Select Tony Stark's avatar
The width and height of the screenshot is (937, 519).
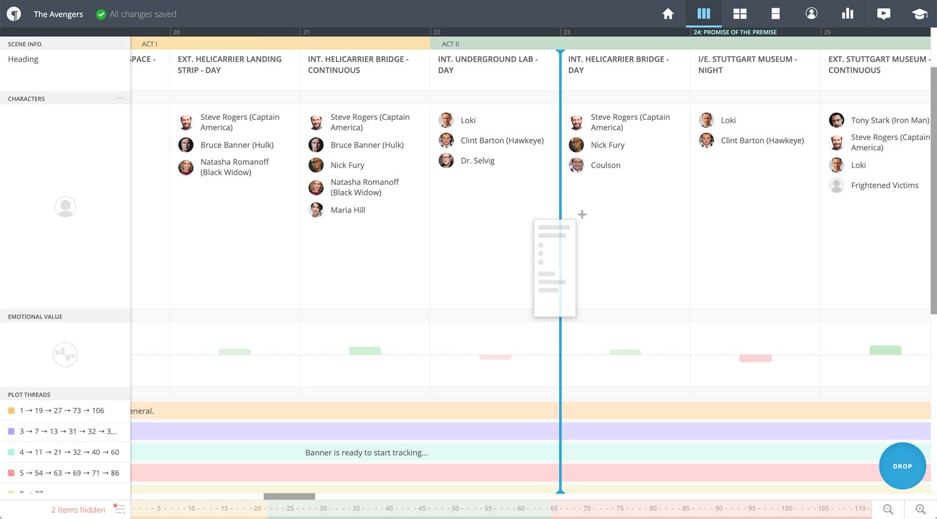click(836, 120)
